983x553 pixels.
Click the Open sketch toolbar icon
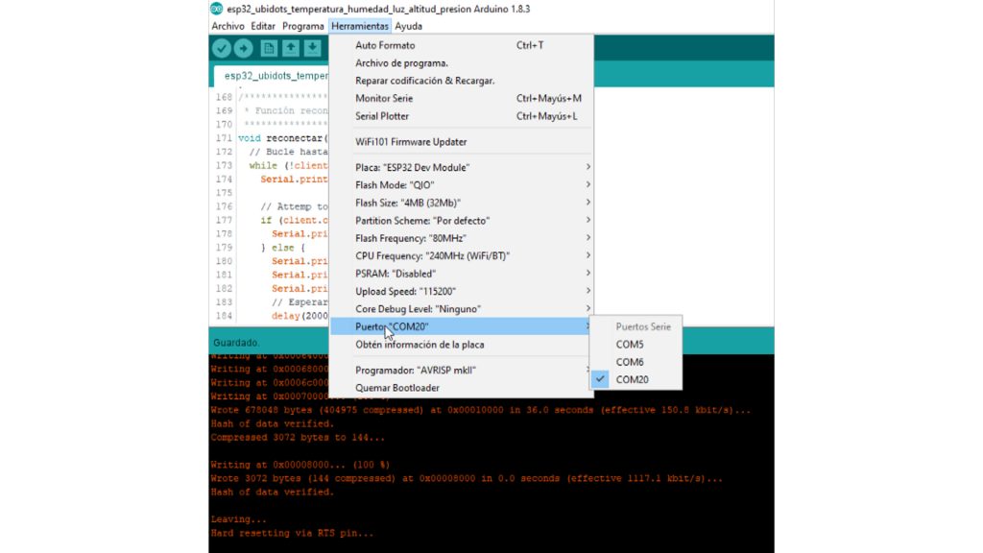click(290, 49)
